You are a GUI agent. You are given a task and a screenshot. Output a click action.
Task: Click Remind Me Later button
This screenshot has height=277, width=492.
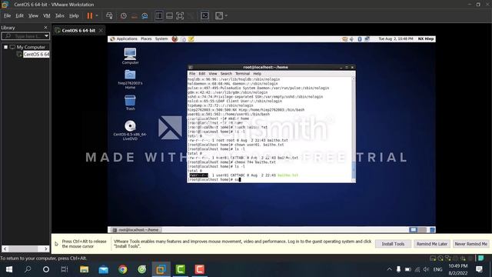(x=432, y=244)
